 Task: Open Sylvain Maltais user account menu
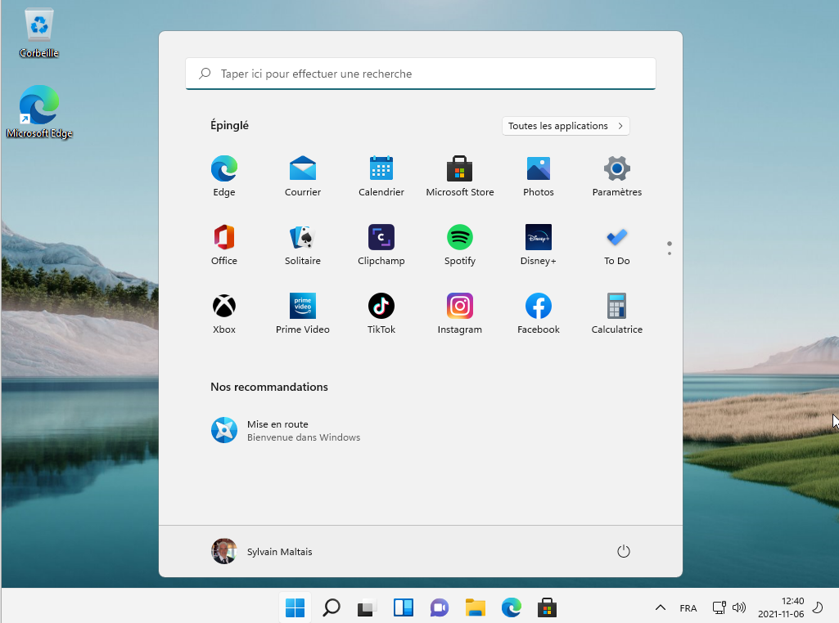(262, 551)
